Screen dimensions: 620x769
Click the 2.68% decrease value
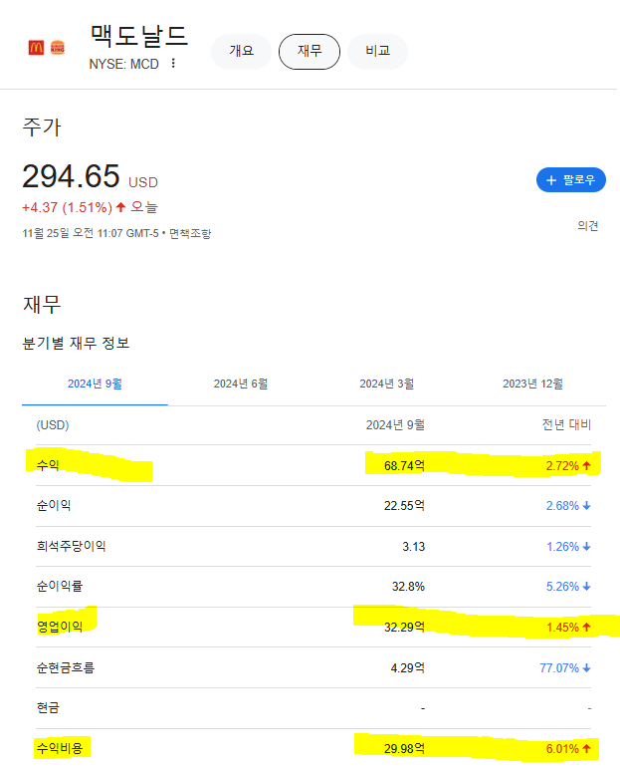[568, 506]
